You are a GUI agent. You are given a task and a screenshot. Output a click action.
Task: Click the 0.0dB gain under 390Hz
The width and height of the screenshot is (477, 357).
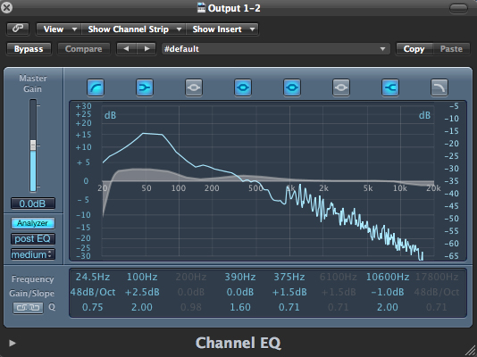point(240,292)
